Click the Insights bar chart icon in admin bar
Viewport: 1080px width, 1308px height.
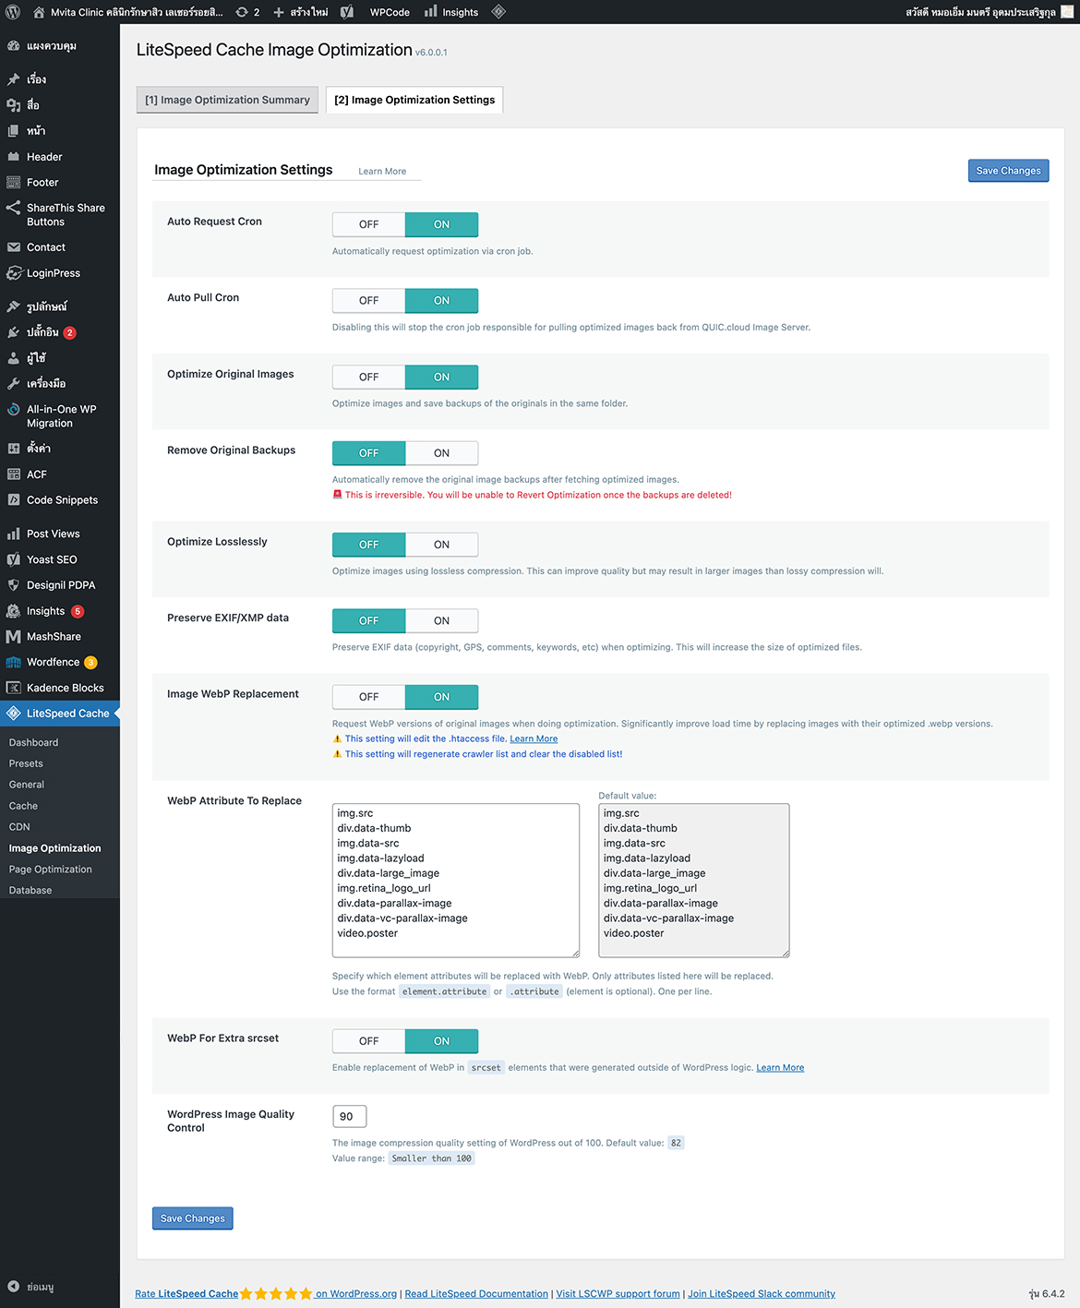(x=431, y=12)
